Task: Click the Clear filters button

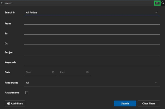Action: click(149, 103)
